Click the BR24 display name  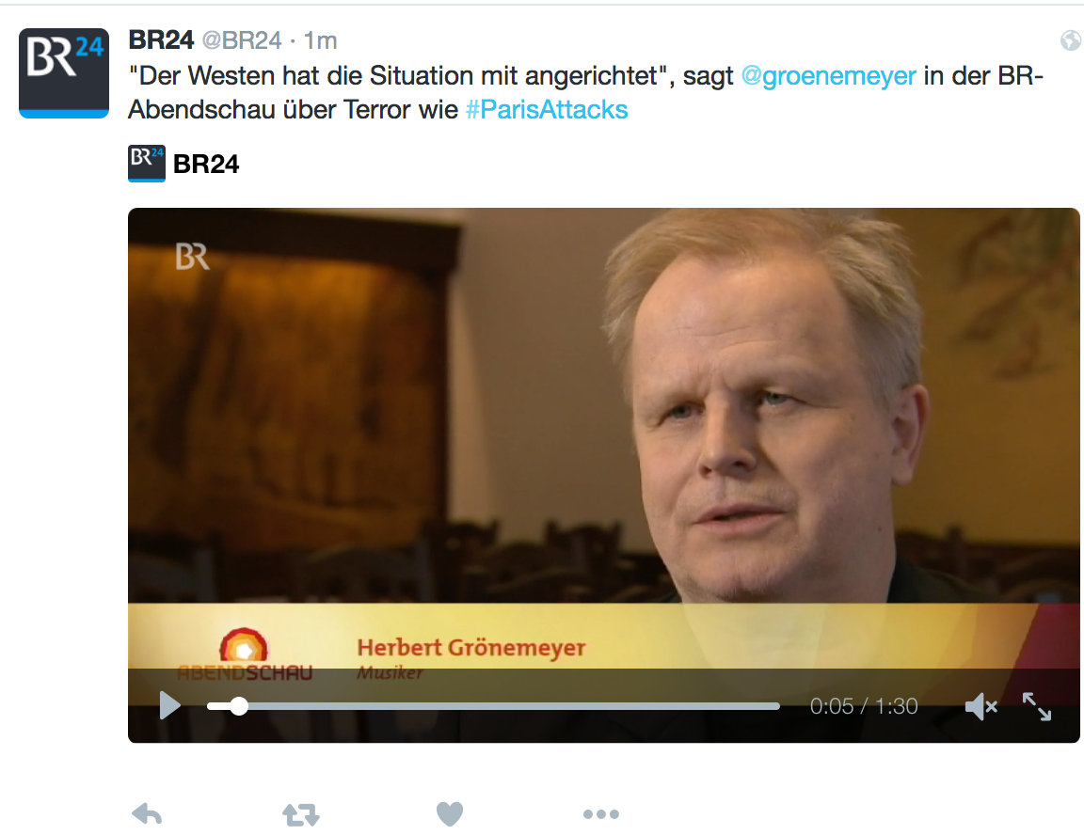(x=161, y=40)
